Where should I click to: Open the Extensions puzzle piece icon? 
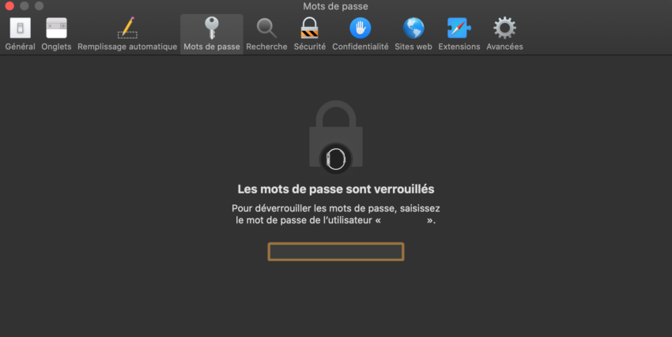(x=459, y=28)
